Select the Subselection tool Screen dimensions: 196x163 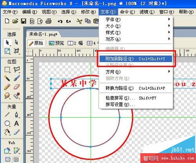point(16,42)
